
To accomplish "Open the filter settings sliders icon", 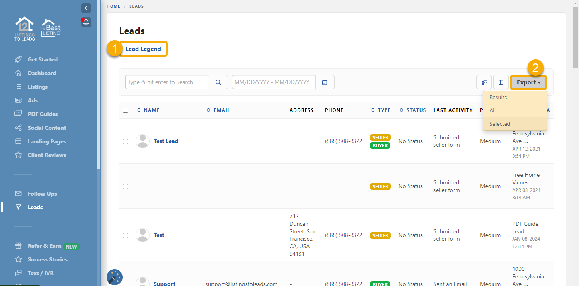I will coord(484,82).
